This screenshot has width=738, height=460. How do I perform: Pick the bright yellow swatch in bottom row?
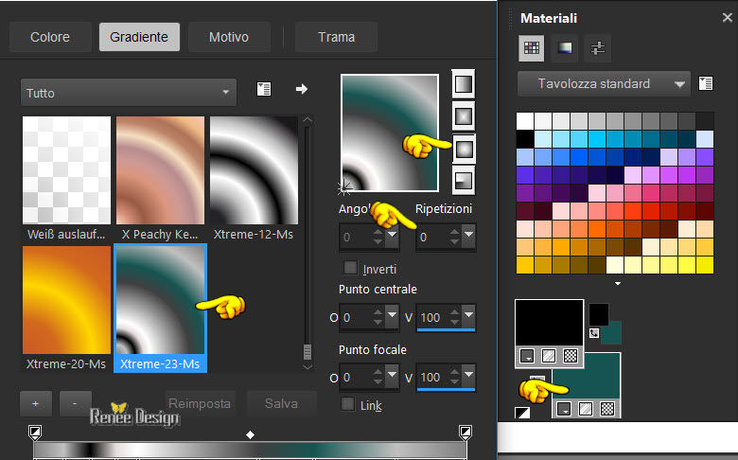tap(705, 265)
